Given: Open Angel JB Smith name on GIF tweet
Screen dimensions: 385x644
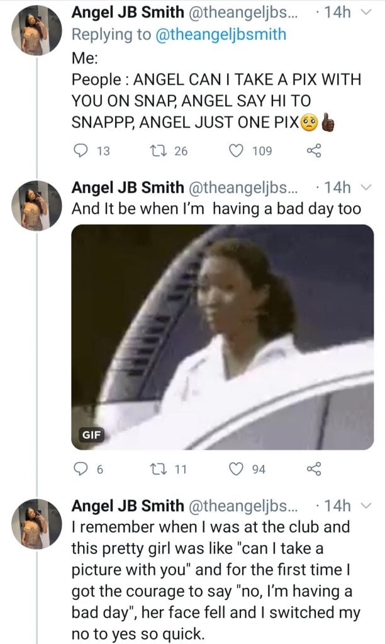Looking at the screenshot, I should (128, 188).
